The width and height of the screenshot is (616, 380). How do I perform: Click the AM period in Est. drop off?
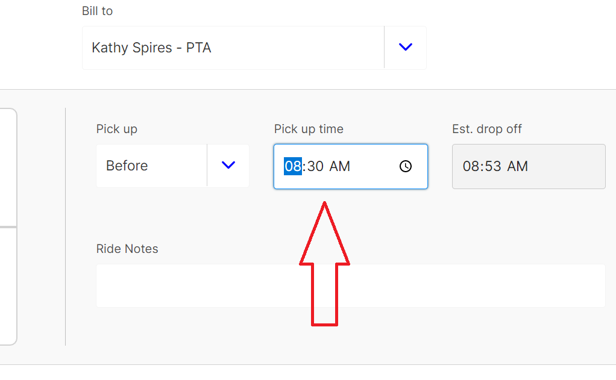click(x=518, y=166)
